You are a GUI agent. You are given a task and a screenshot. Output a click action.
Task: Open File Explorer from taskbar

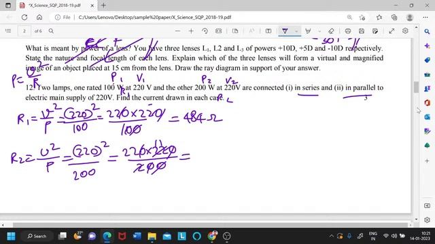(x=152, y=237)
